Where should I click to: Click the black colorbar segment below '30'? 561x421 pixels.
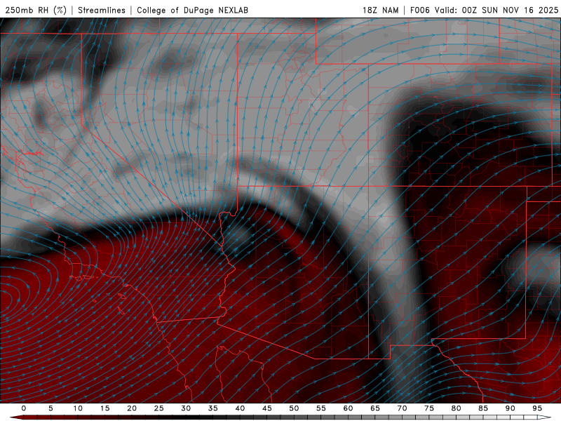pos(192,417)
